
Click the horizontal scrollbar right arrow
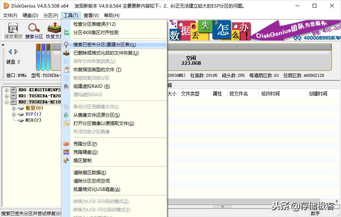point(337,201)
